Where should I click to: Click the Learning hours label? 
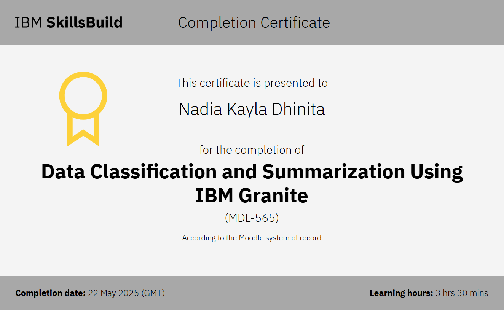(x=401, y=293)
